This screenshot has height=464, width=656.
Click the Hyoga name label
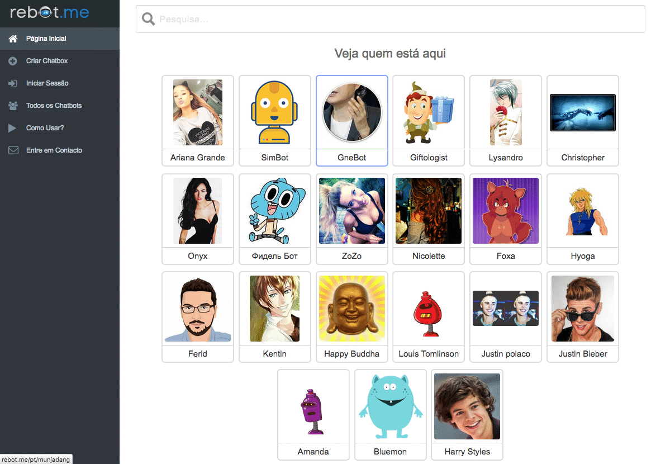point(582,255)
